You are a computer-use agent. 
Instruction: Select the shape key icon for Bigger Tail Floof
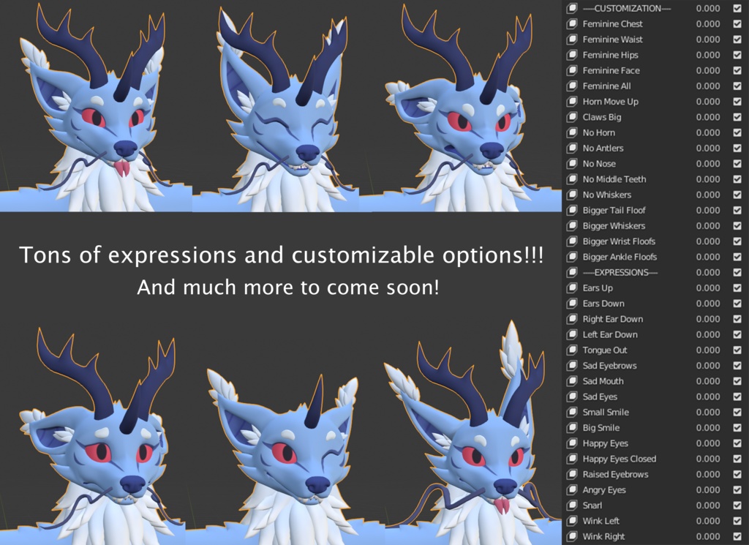coord(571,210)
